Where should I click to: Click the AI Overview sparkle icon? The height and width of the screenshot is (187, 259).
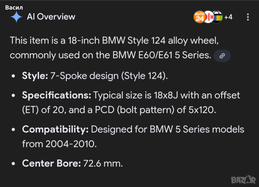17,17
